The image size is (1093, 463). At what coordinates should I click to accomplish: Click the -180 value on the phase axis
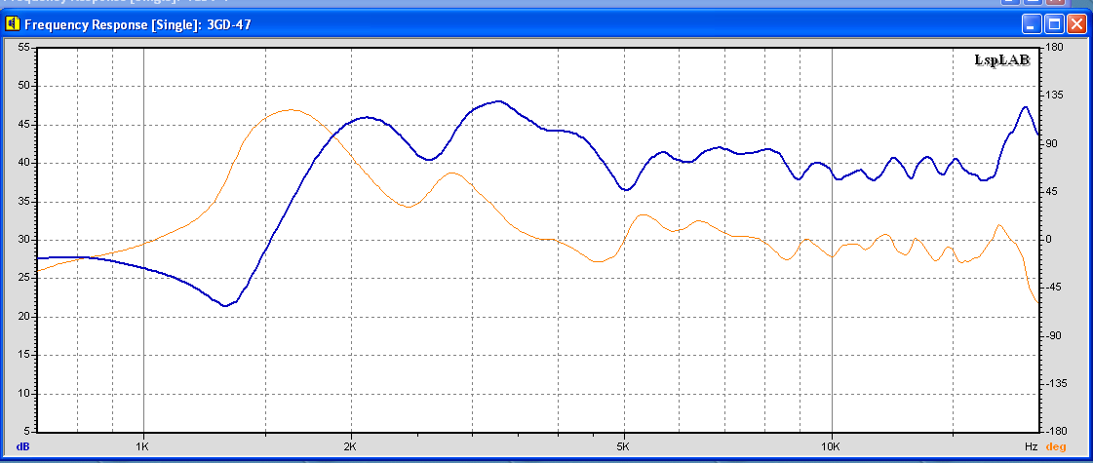(1055, 431)
